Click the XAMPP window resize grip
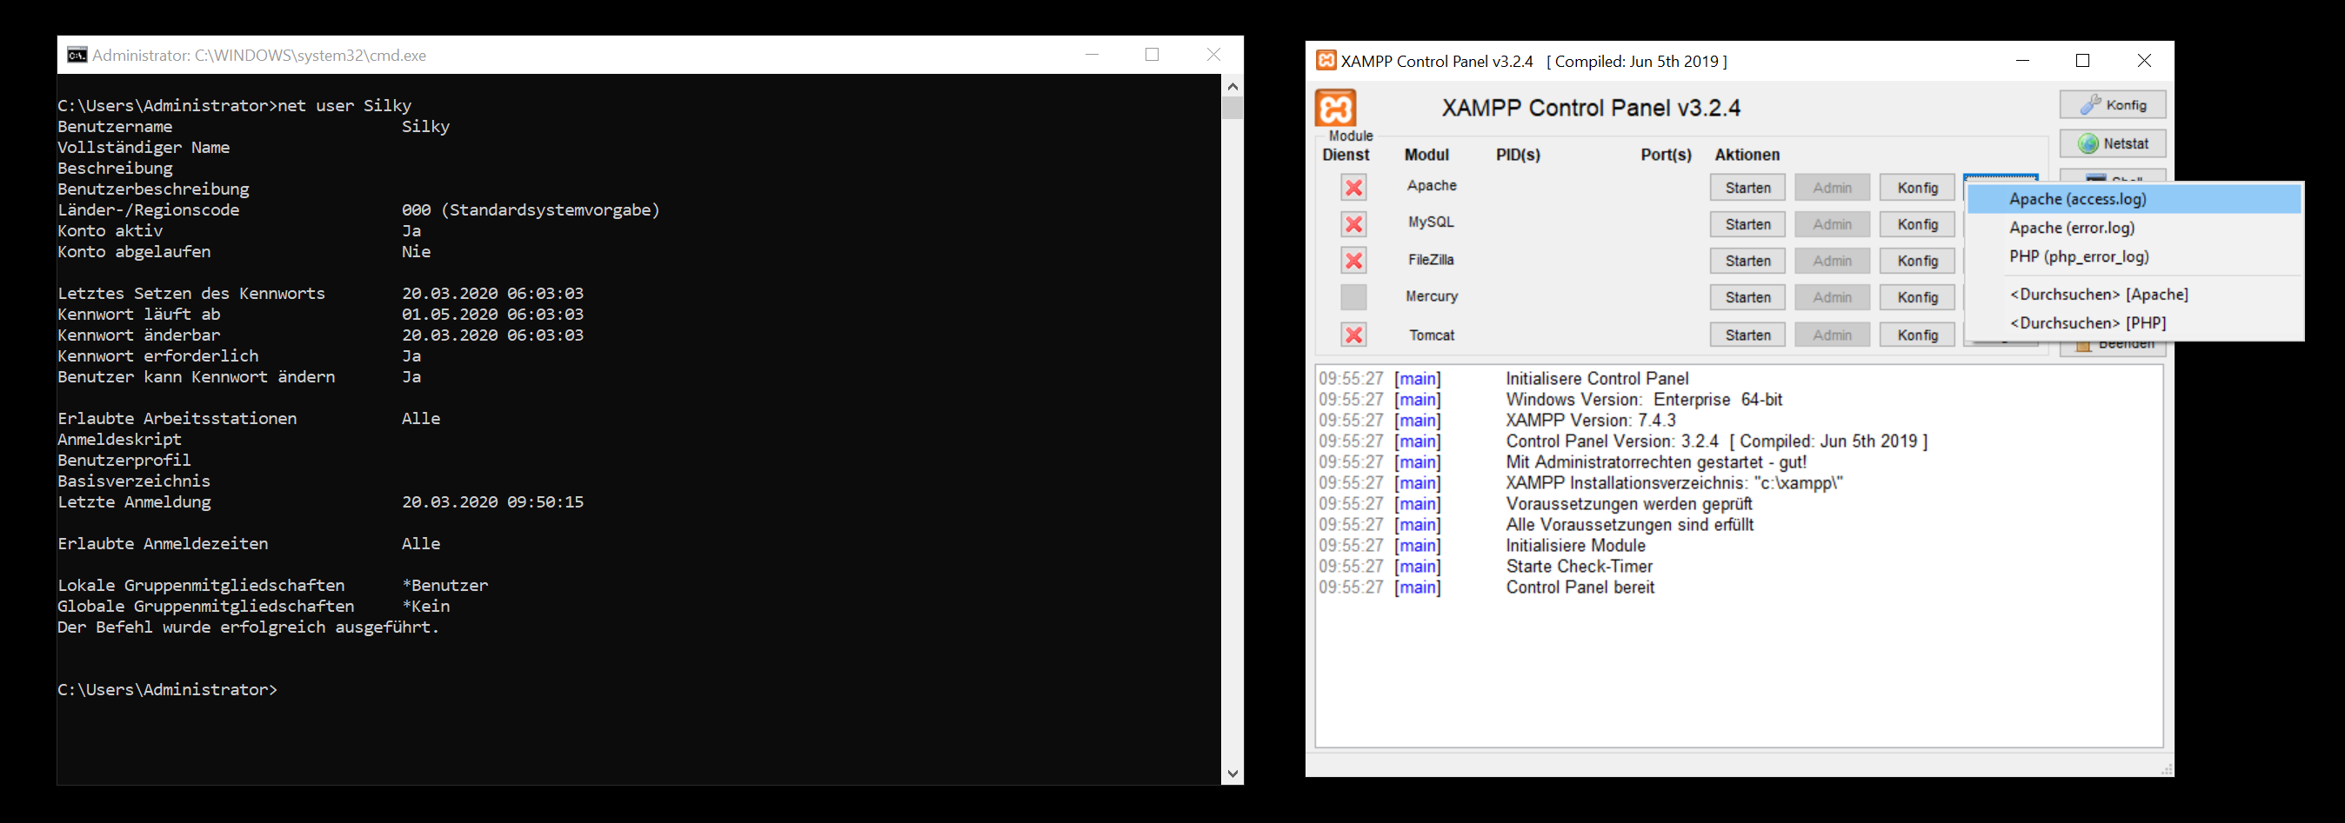Viewport: 2345px width, 823px height. pos(2167,769)
